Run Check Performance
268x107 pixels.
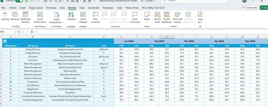[40, 17]
